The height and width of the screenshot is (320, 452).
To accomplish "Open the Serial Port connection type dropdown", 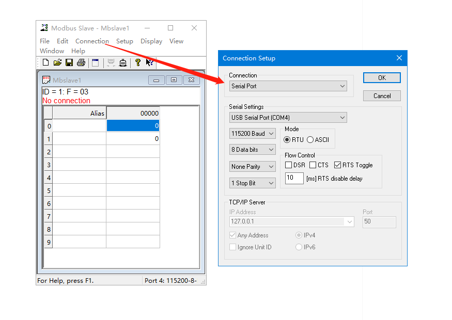I will [288, 86].
